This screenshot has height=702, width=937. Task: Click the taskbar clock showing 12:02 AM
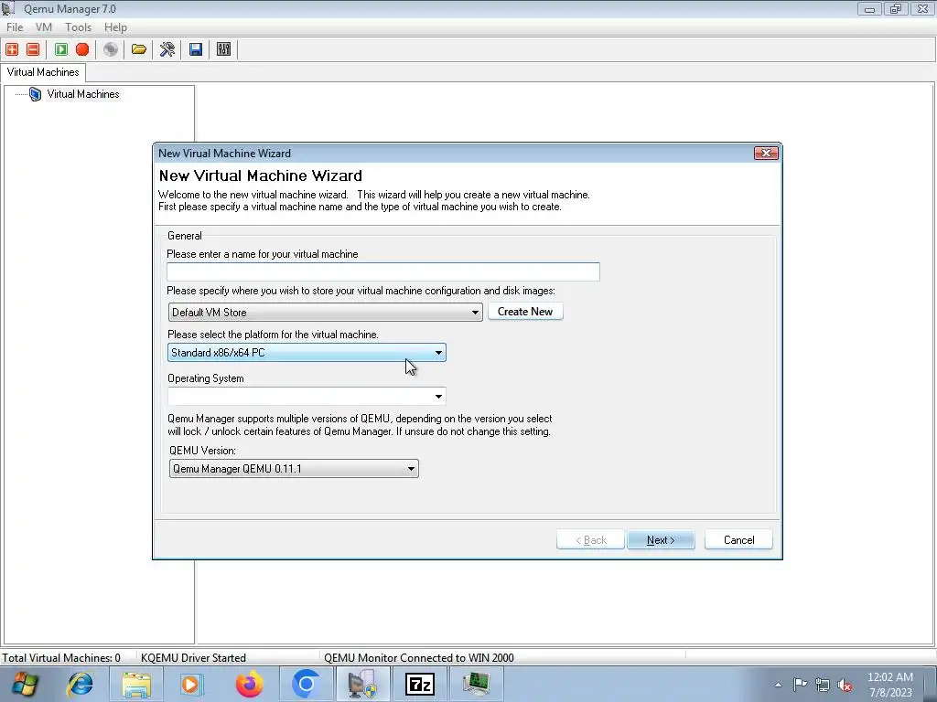point(890,685)
